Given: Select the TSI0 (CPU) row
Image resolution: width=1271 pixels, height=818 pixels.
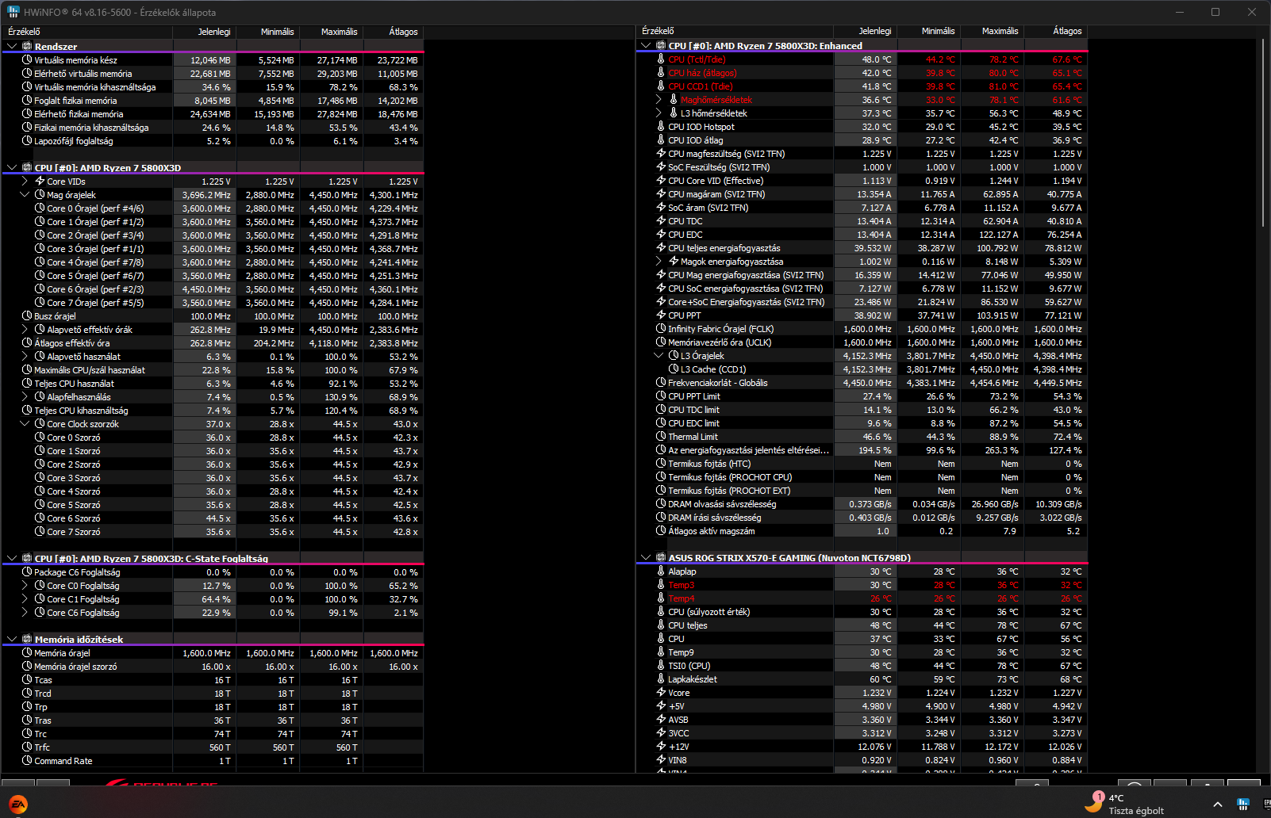Looking at the screenshot, I should pyautogui.click(x=862, y=666).
